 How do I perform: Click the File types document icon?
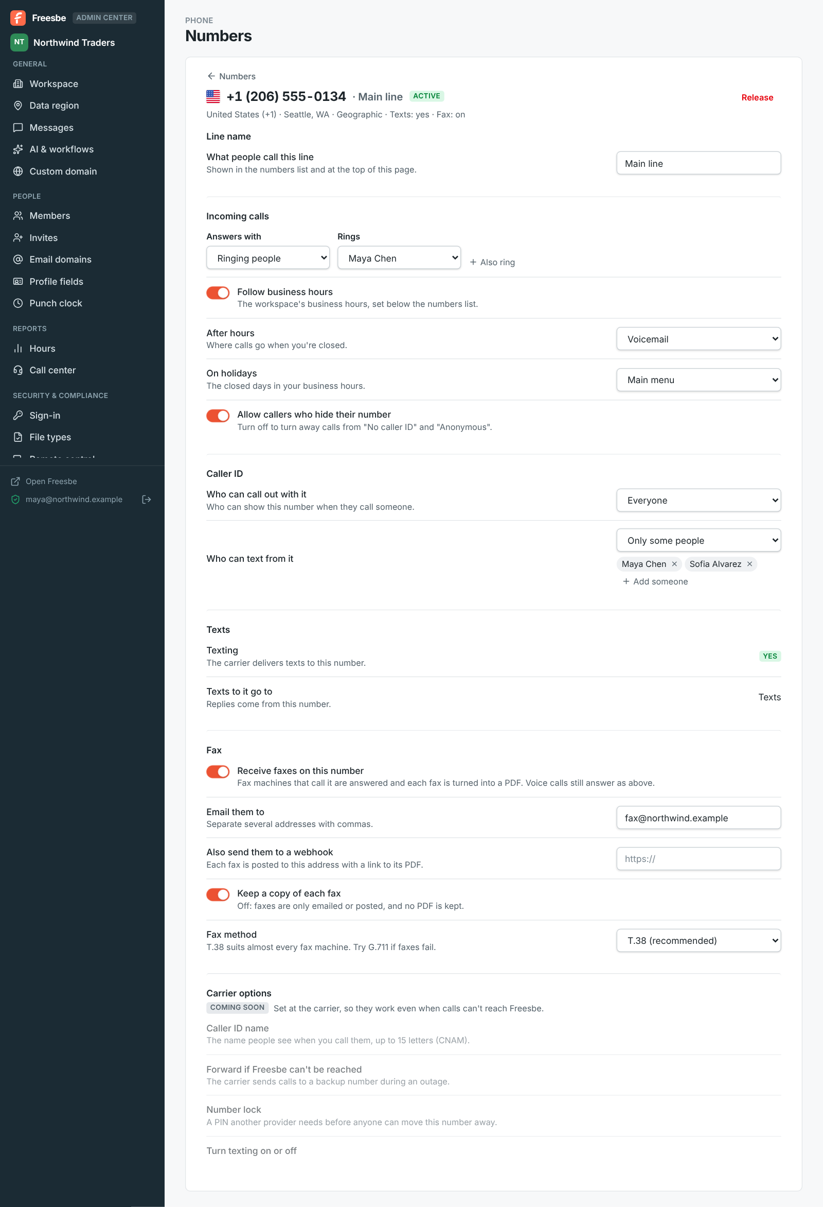coord(18,437)
